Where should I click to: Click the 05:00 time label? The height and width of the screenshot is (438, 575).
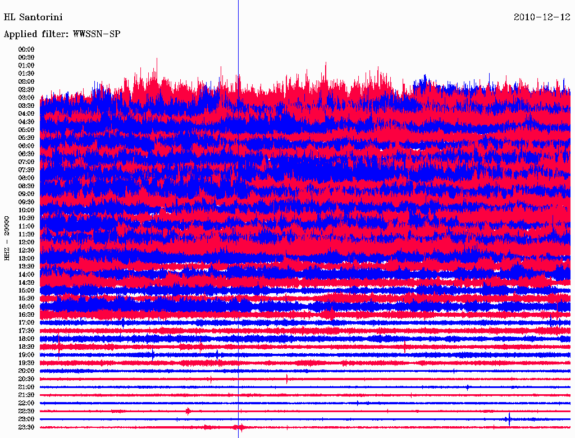click(x=26, y=130)
